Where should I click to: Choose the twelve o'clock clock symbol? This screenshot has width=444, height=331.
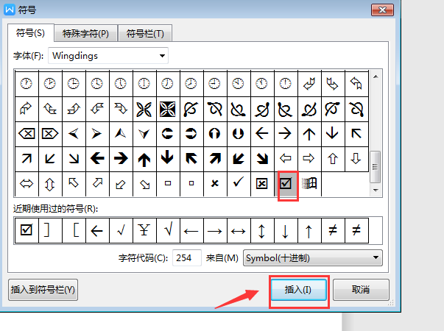pos(286,84)
